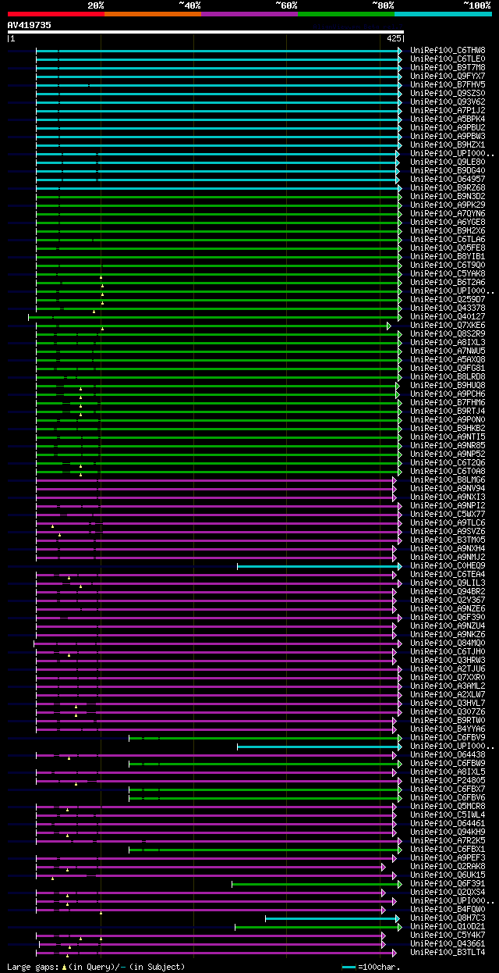Screen dimensions: 499x973
Task: Click label UniRef100_Q6F390
Action: (x=448, y=617)
